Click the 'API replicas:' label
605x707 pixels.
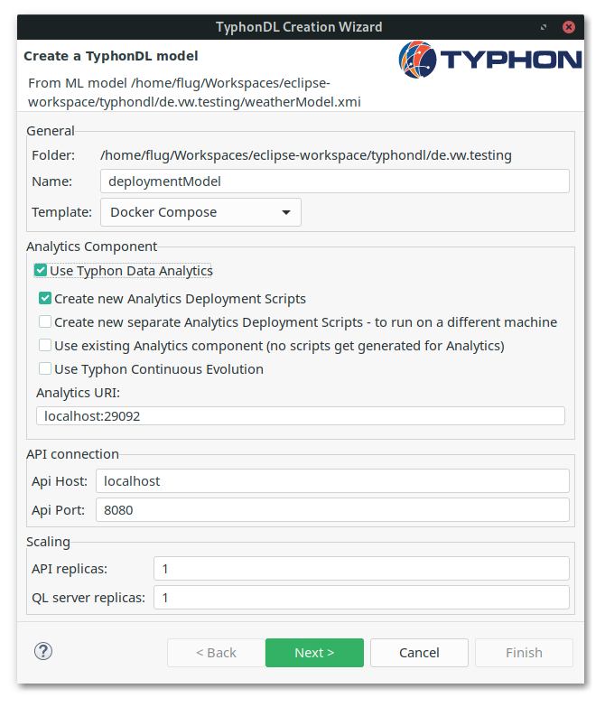[70, 569]
